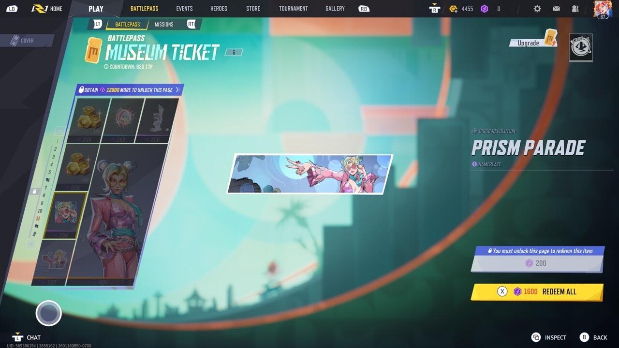
Task: Add gold currency via the coin icon
Action: tap(453, 9)
